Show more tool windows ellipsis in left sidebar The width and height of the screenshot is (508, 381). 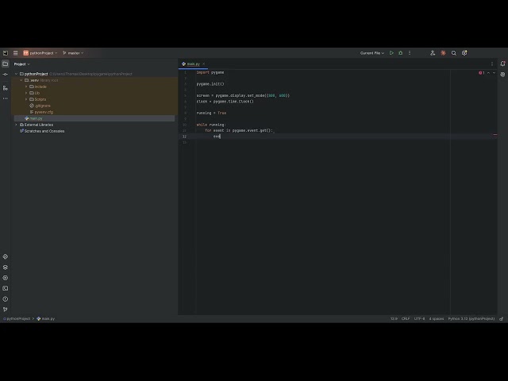coord(6,98)
